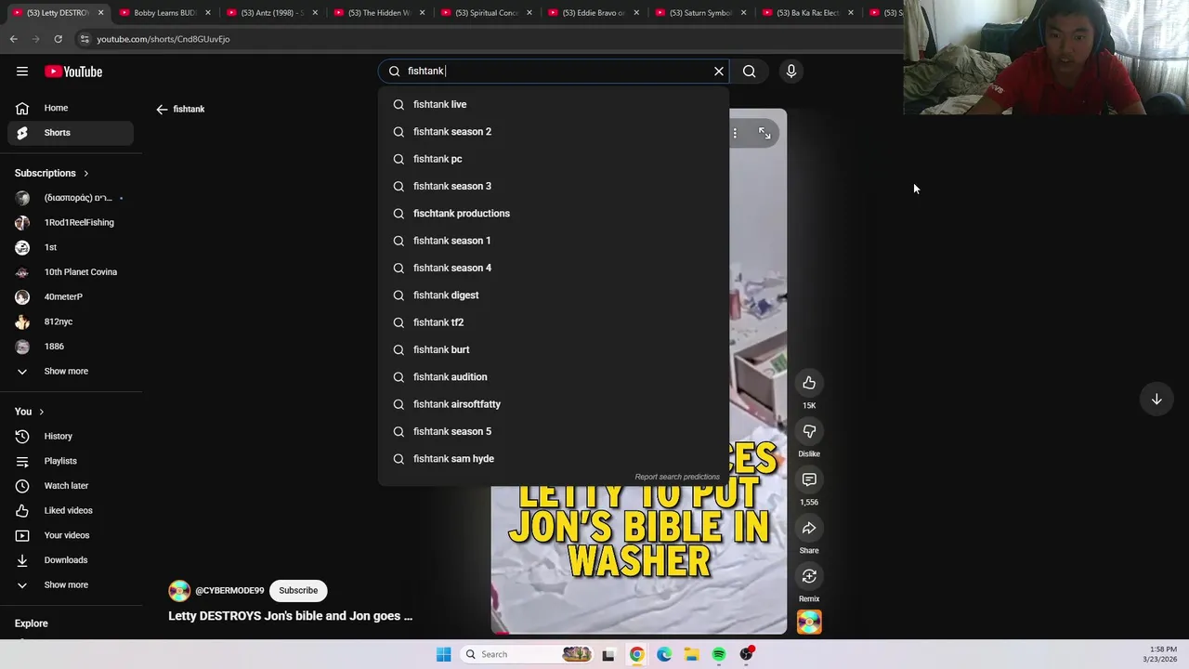Run the search with the magnifier button

pyautogui.click(x=750, y=71)
